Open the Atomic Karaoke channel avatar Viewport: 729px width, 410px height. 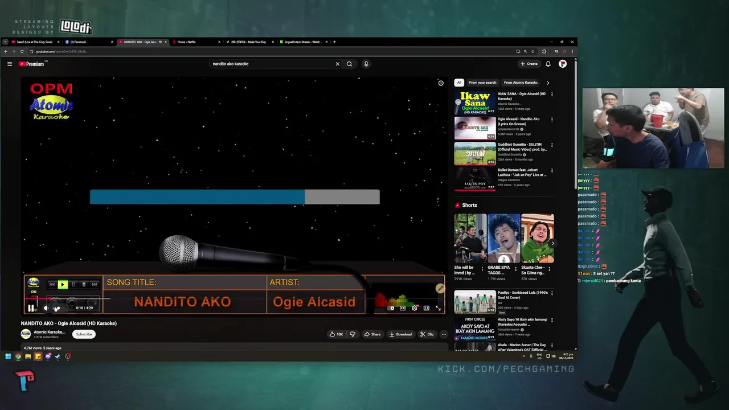tap(26, 334)
